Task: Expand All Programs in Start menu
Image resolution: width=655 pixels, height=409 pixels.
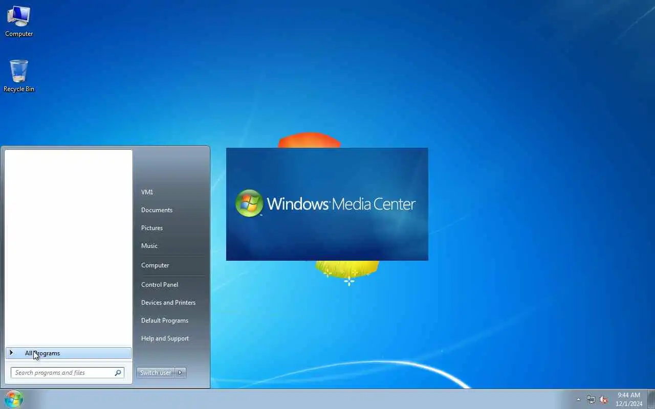Action: pos(69,353)
